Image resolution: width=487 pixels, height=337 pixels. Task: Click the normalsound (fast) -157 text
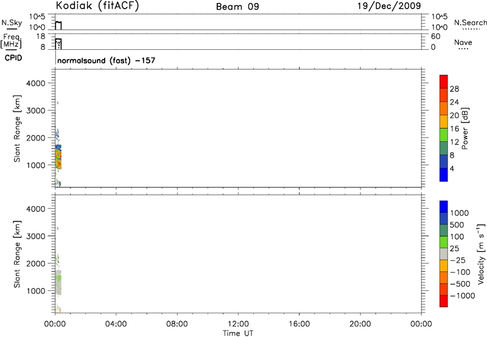(x=106, y=60)
